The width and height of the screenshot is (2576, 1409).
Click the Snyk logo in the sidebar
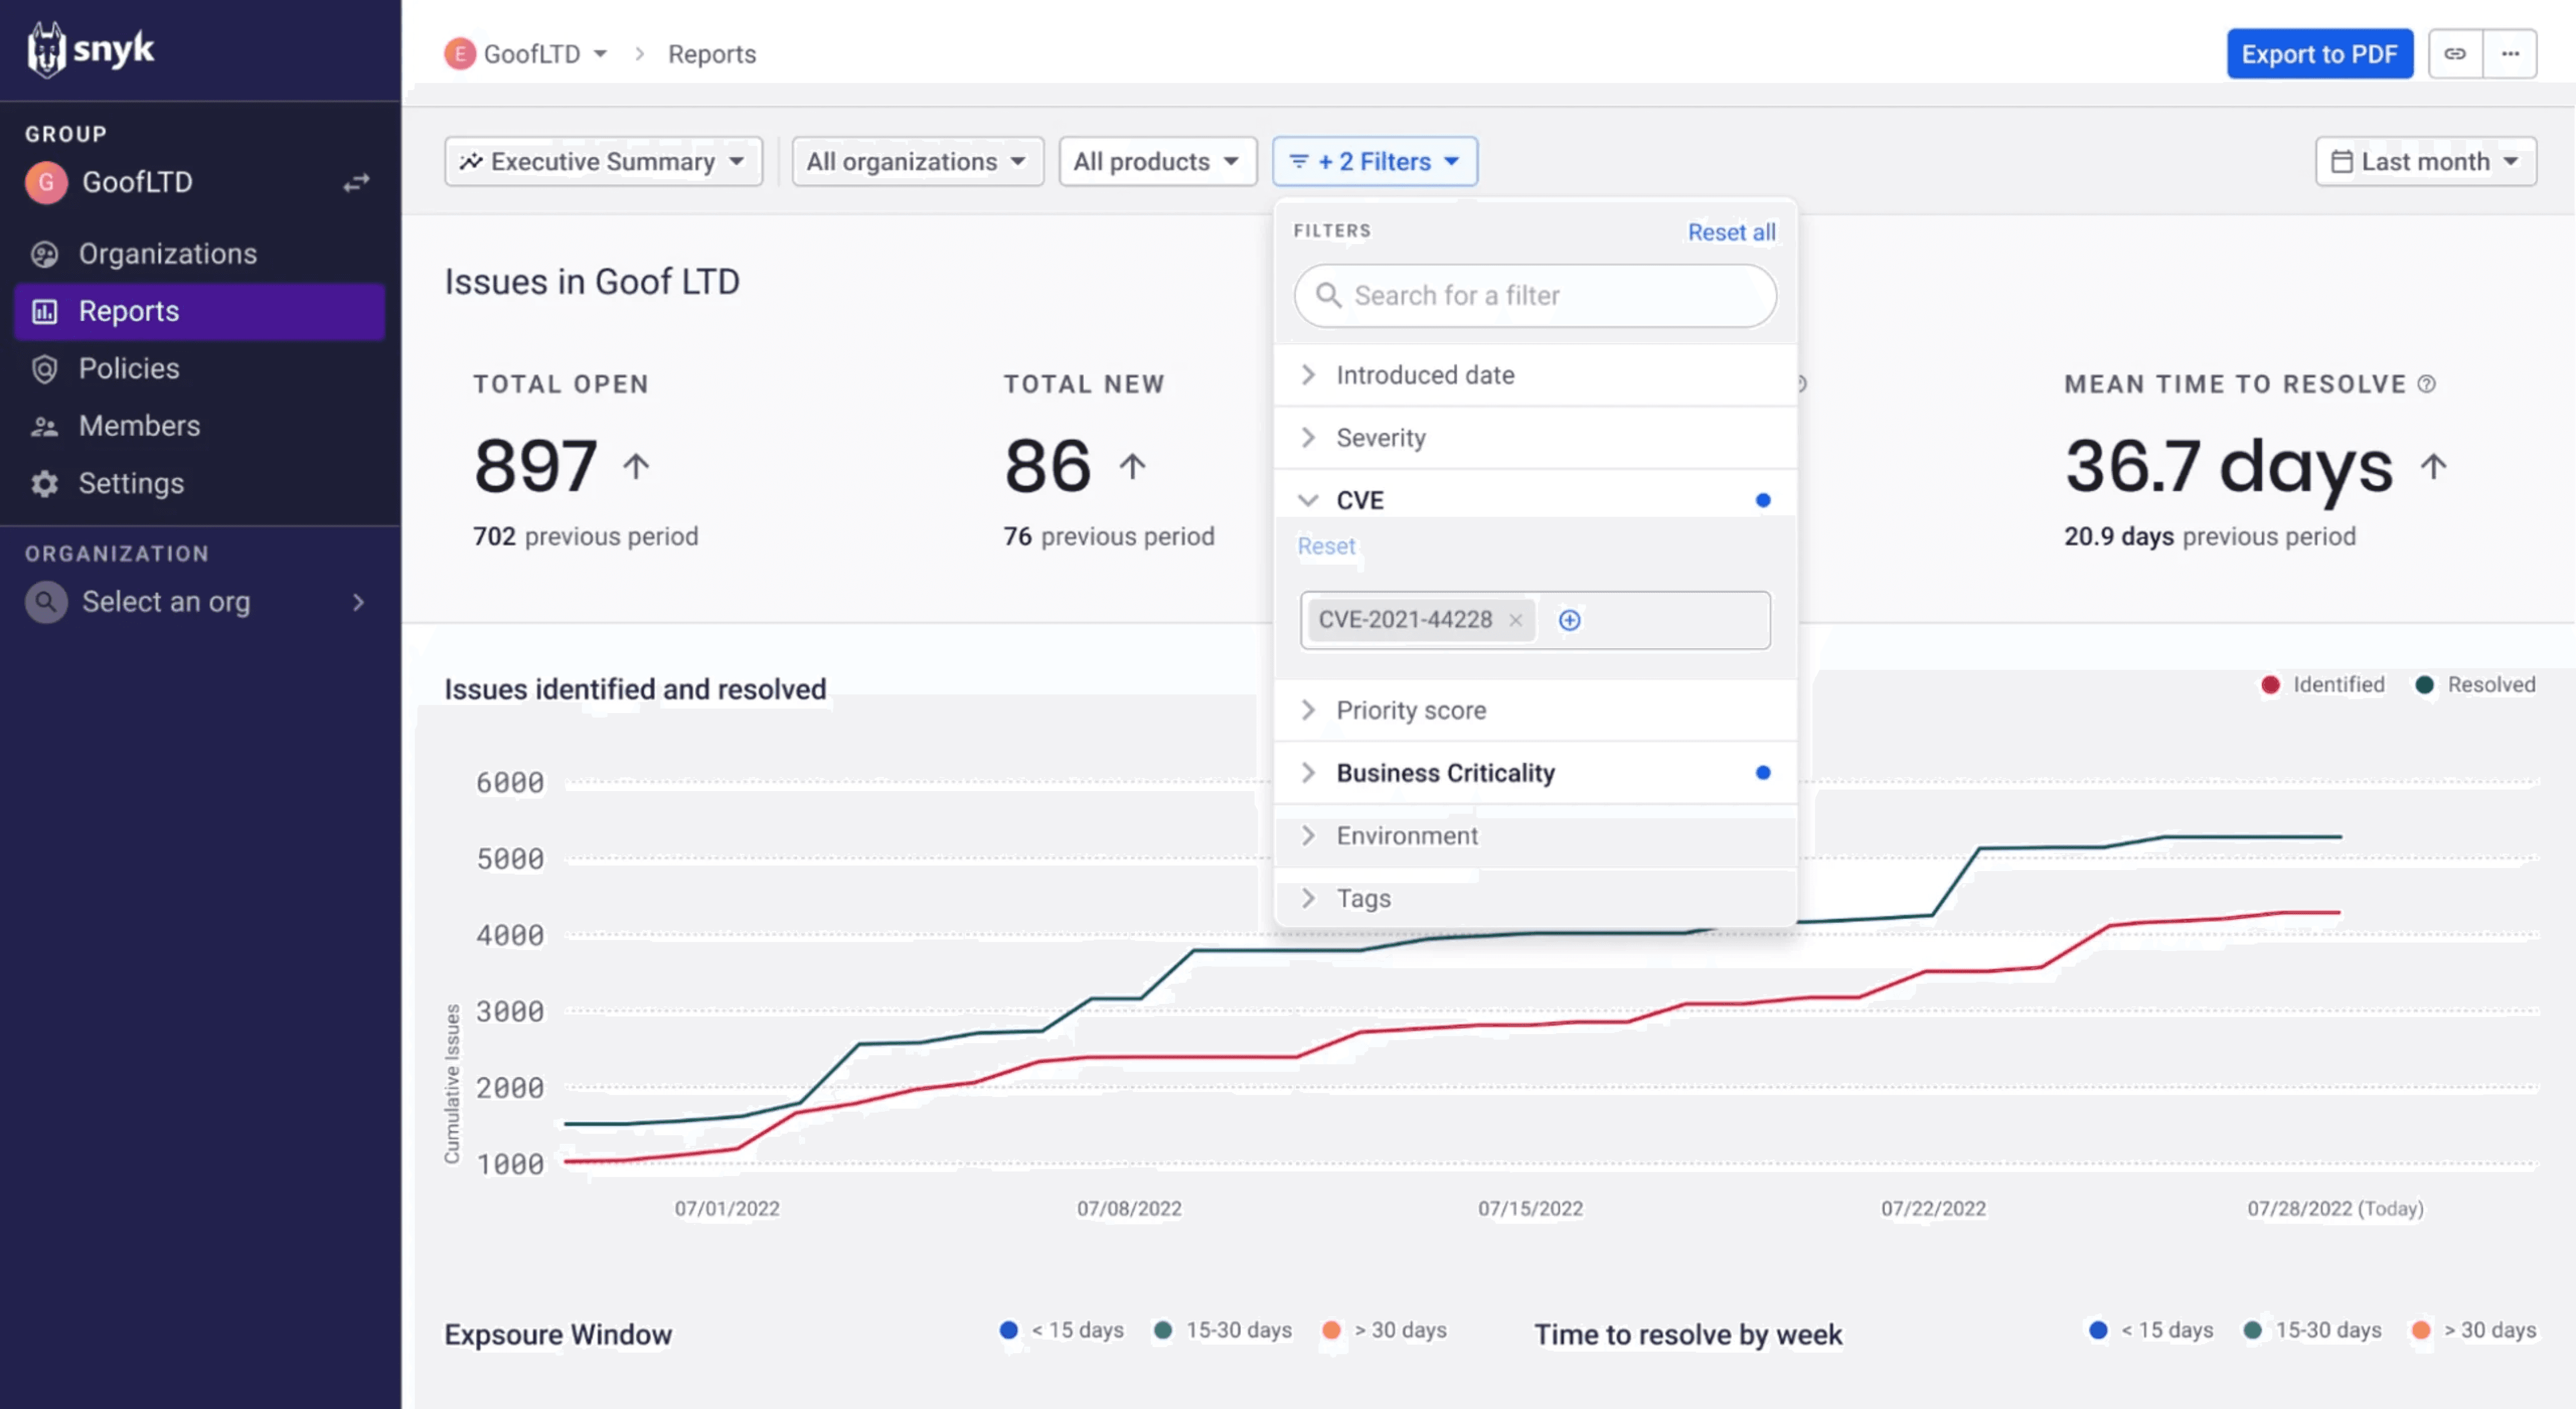coord(90,49)
